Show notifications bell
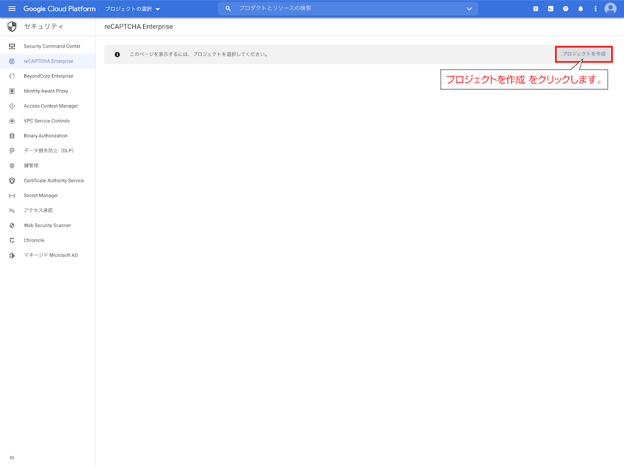Image resolution: width=624 pixels, height=467 pixels. tap(581, 9)
